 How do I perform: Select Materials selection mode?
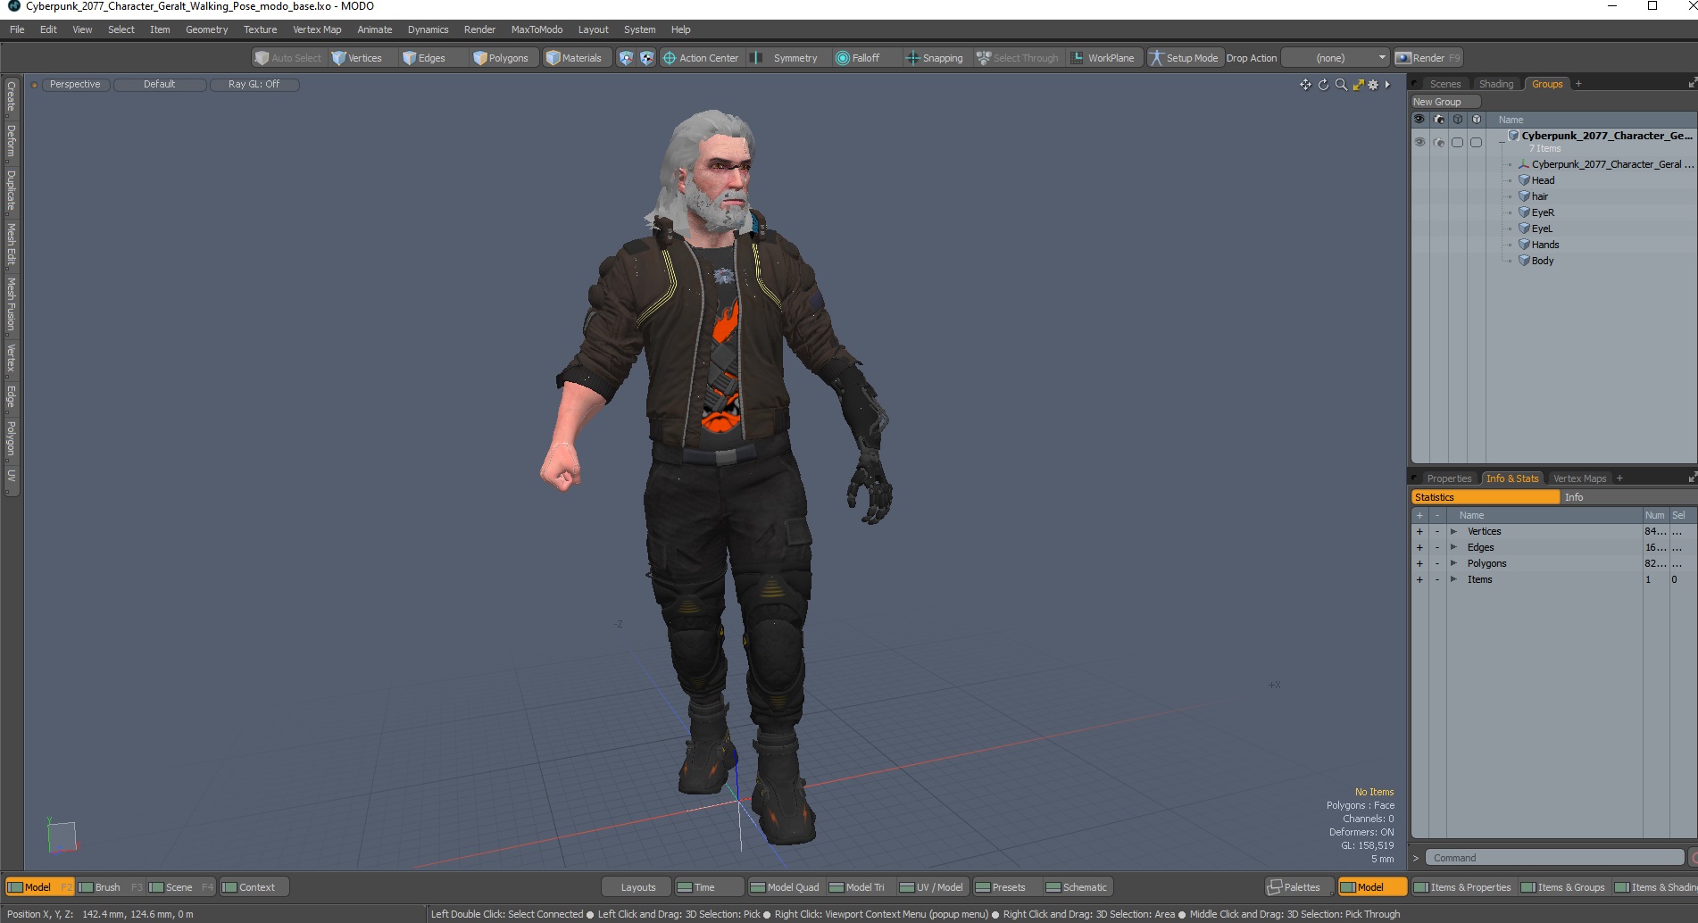pos(574,58)
